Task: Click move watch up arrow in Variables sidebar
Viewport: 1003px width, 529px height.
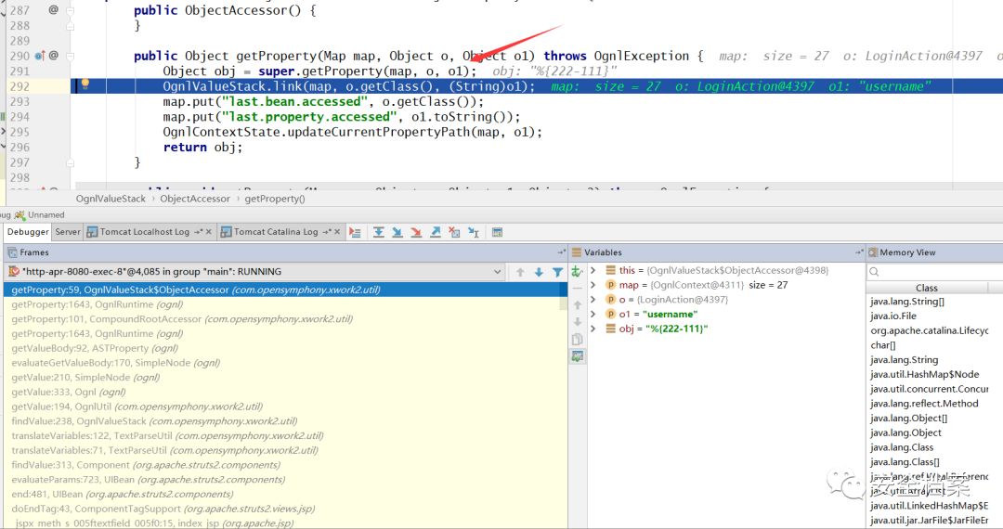Action: click(577, 305)
